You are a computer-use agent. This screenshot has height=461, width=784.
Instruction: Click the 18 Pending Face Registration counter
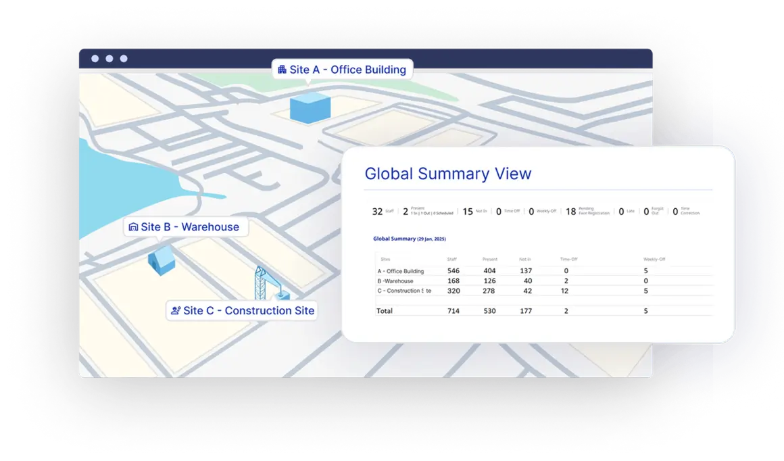[x=587, y=212]
